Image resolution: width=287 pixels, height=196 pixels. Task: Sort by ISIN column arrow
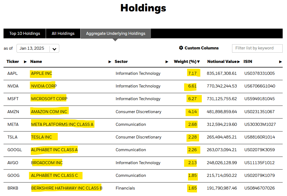click(x=281, y=62)
